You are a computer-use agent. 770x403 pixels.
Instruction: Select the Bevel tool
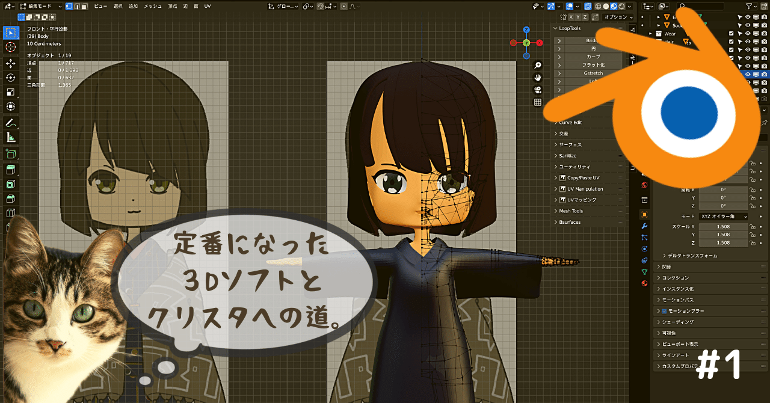pos(10,198)
